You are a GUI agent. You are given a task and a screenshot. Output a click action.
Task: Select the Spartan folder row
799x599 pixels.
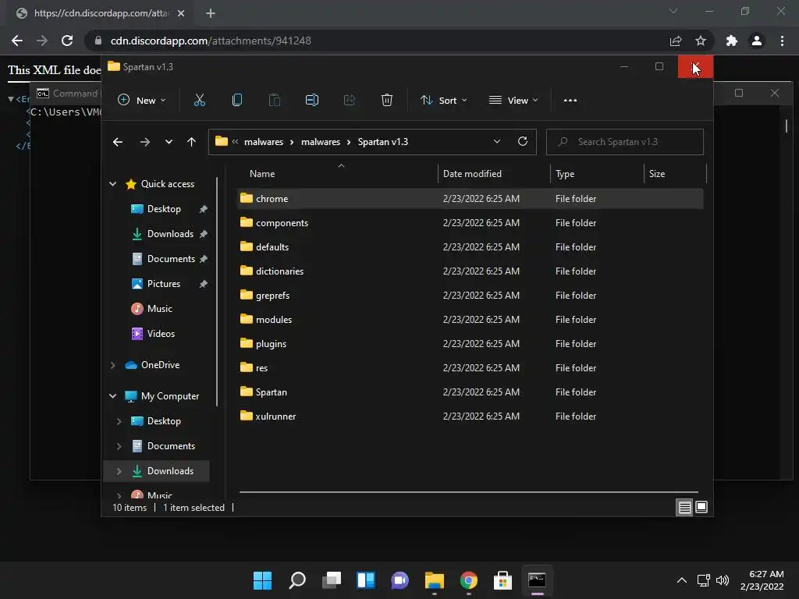coord(471,392)
